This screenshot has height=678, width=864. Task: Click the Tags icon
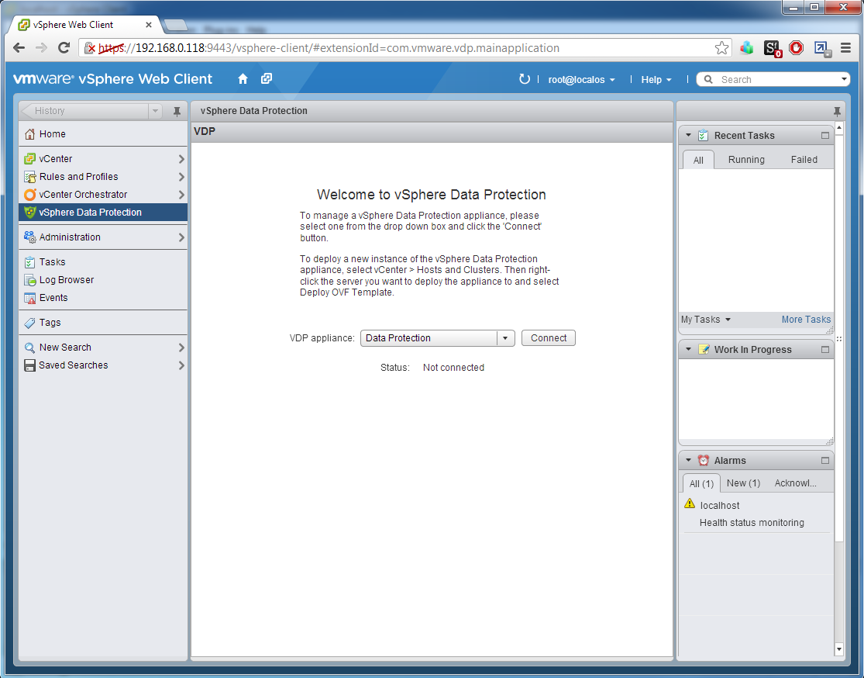pos(29,323)
